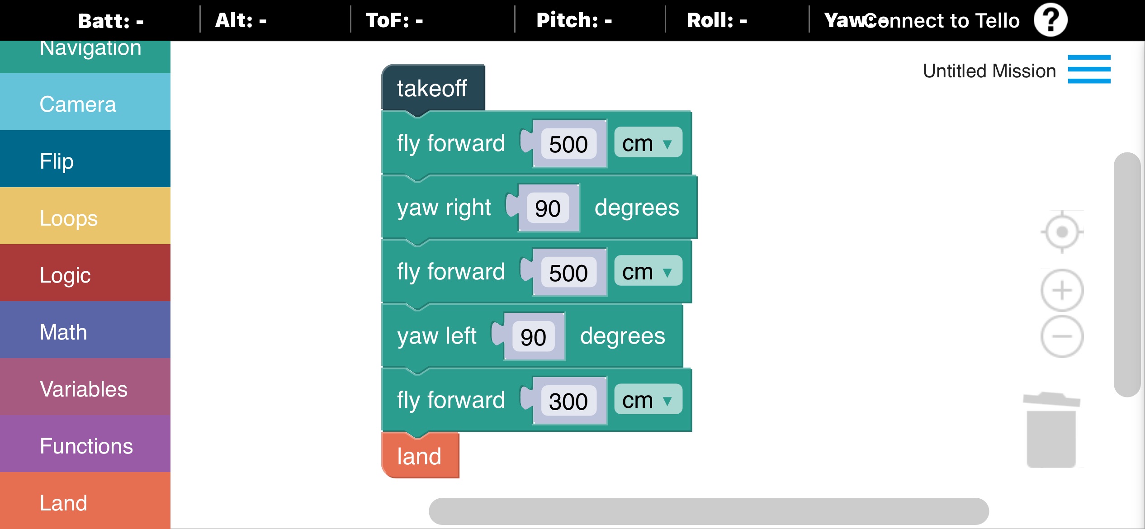Select the orange land block

click(419, 456)
